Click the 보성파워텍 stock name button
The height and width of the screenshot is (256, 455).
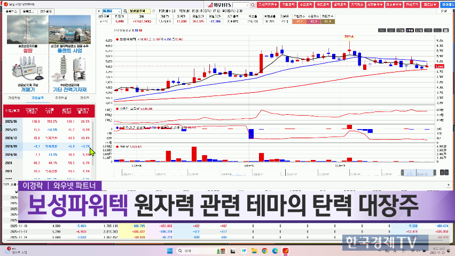pos(140,10)
